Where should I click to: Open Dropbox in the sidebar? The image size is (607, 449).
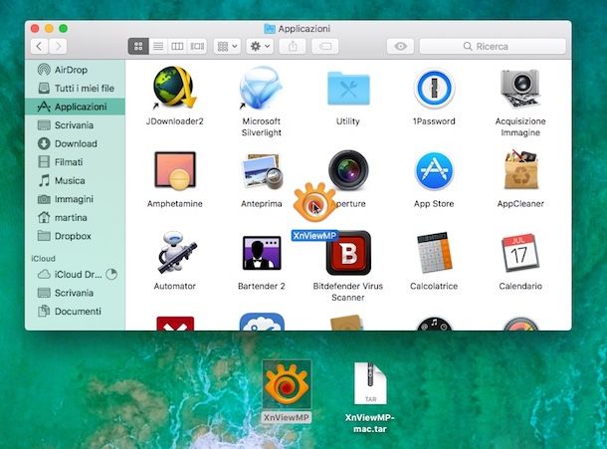coord(75,236)
